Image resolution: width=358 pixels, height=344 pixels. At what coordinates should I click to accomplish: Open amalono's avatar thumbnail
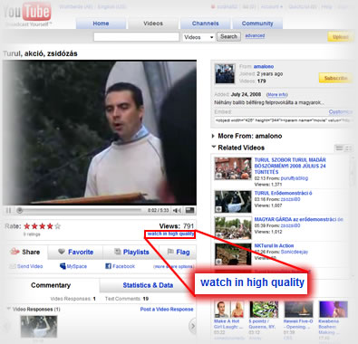click(225, 73)
